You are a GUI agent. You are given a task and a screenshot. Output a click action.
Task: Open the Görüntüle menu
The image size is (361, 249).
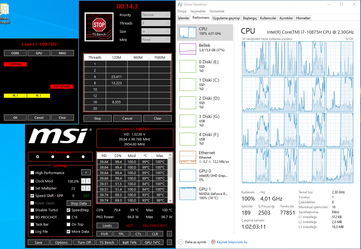coord(217,11)
